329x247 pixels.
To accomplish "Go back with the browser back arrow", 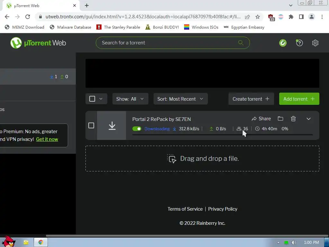I will tap(7, 17).
